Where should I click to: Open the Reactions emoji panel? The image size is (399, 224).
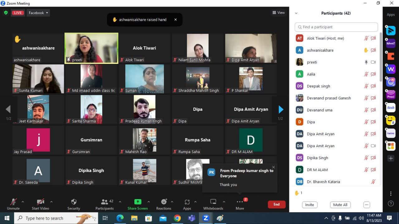coord(164,202)
